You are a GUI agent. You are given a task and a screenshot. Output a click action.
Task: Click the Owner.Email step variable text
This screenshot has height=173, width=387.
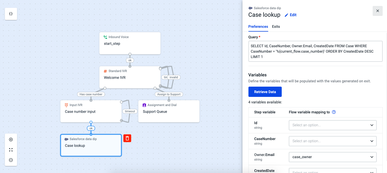point(264,155)
